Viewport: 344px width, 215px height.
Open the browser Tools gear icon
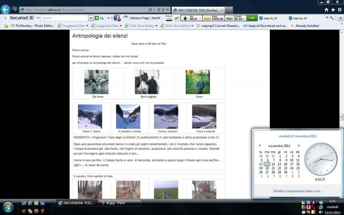(x=340, y=9)
